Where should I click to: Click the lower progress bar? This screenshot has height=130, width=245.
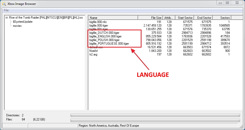tap(155, 120)
